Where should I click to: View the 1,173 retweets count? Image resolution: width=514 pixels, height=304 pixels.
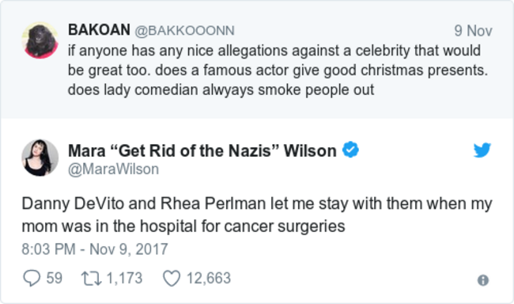125,278
